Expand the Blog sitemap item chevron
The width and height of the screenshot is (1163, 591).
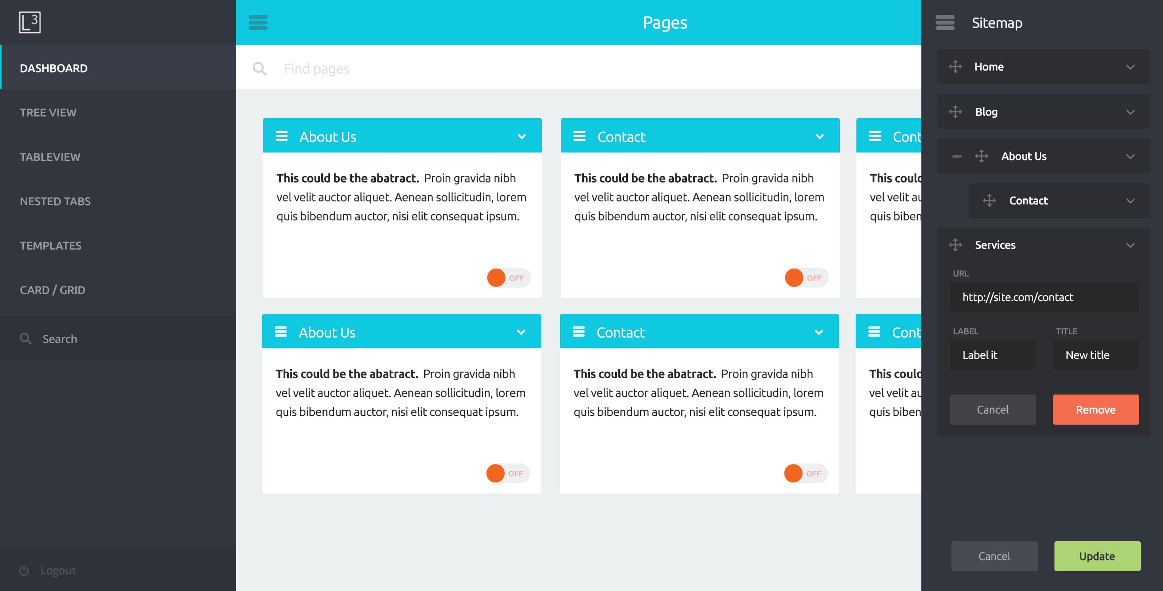coord(1131,112)
